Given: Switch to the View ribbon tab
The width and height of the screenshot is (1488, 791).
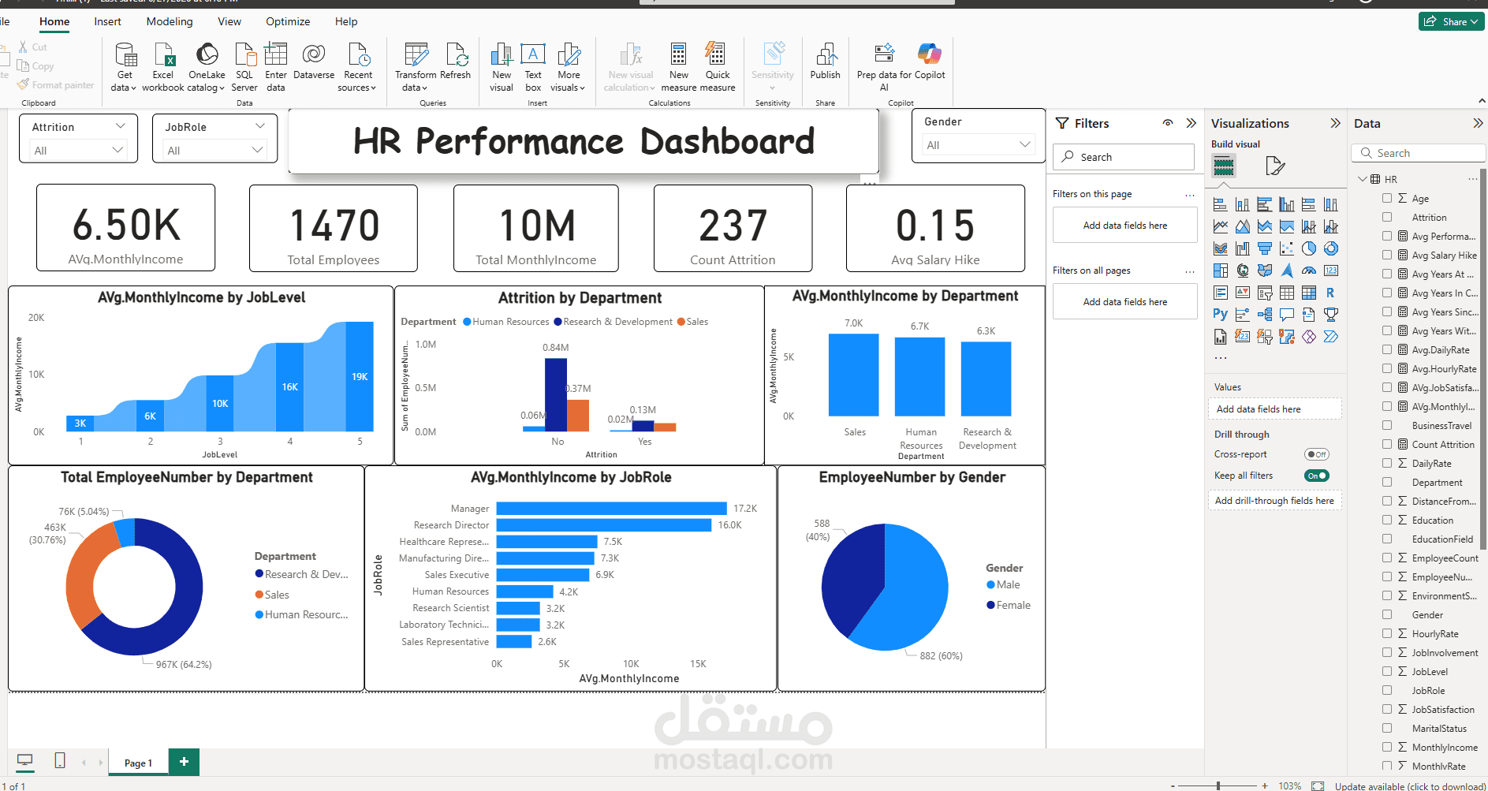Looking at the screenshot, I should (229, 21).
